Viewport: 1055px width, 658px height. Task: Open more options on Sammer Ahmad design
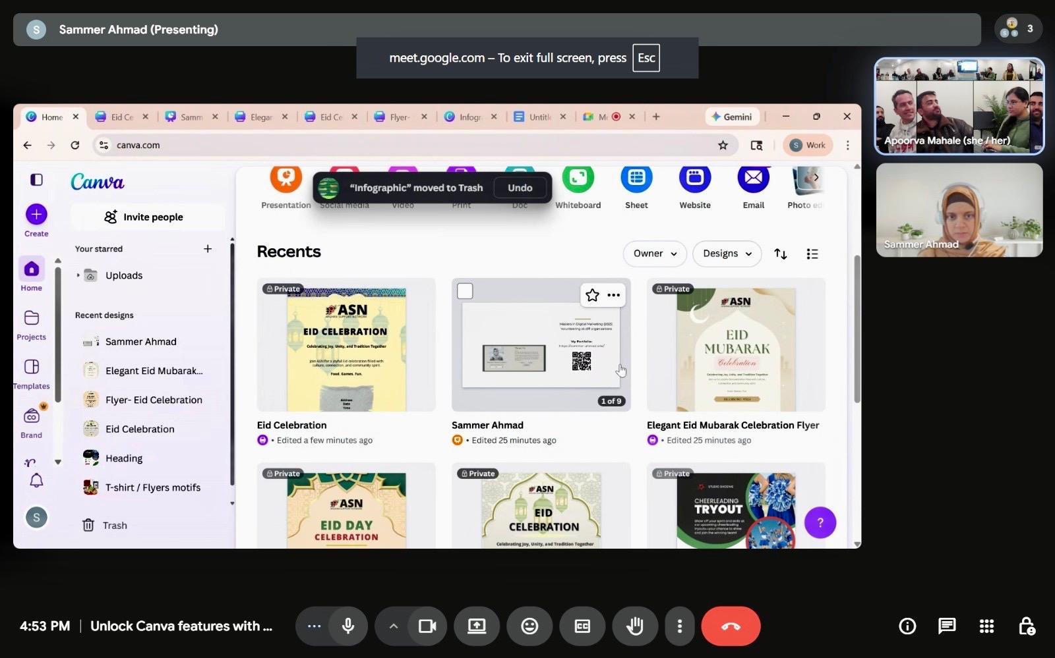pos(614,295)
